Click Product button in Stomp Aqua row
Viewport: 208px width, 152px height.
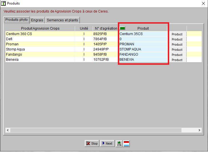click(x=177, y=49)
